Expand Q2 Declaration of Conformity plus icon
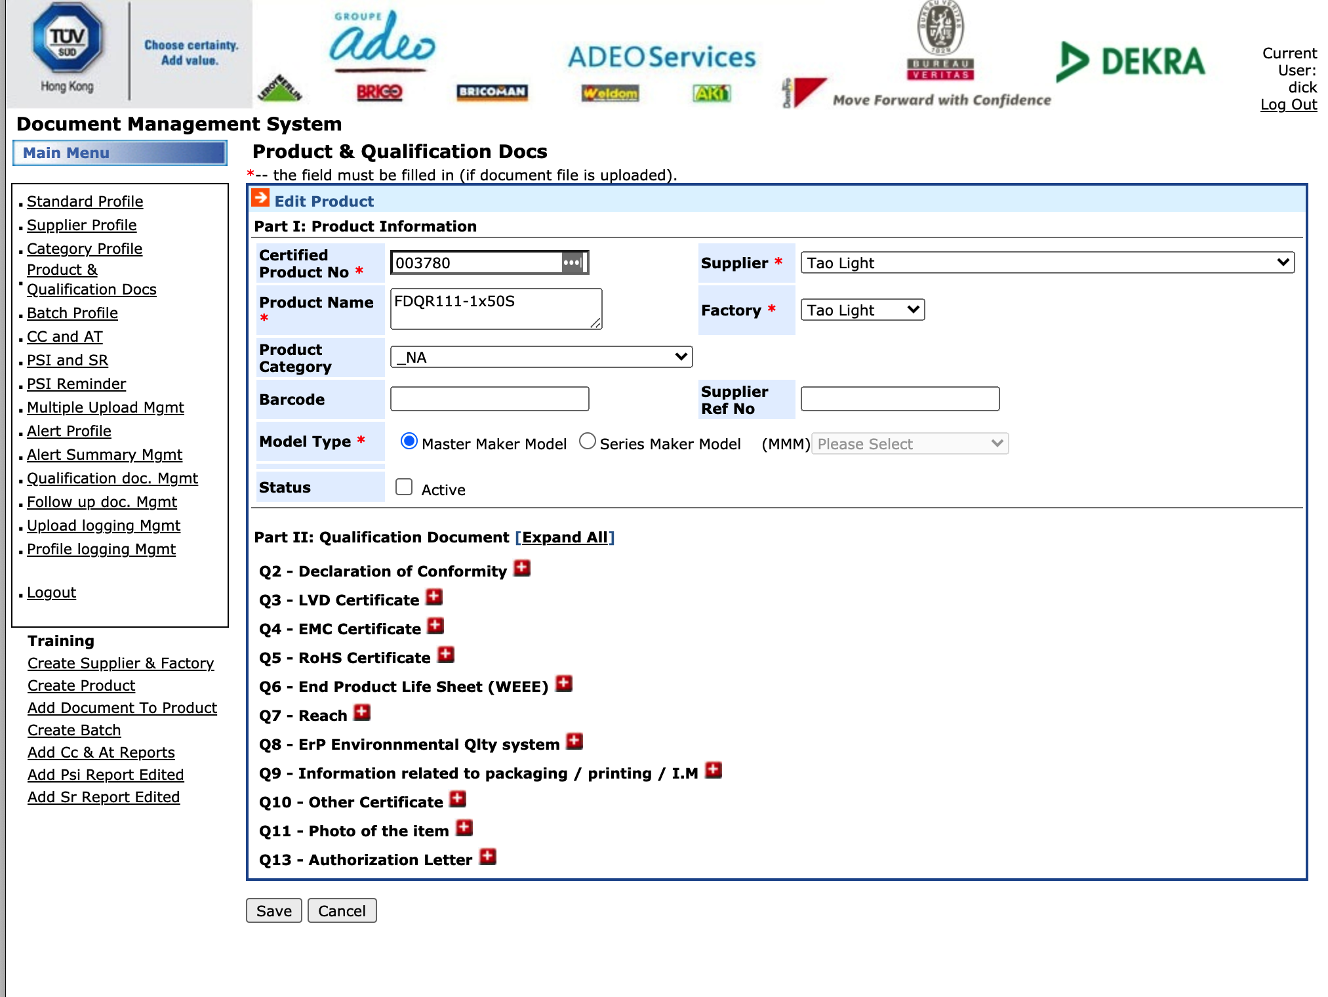The width and height of the screenshot is (1328, 997). 522,568
